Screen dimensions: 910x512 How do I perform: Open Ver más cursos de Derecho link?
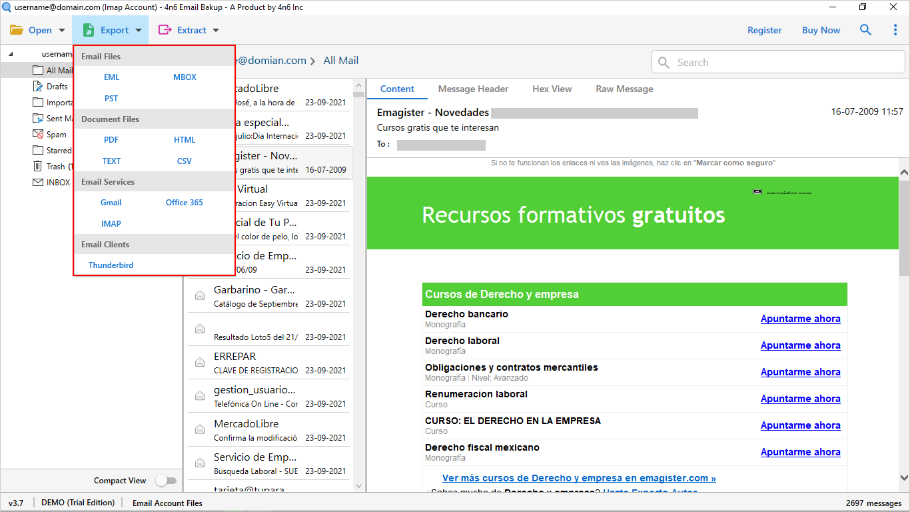pos(579,478)
